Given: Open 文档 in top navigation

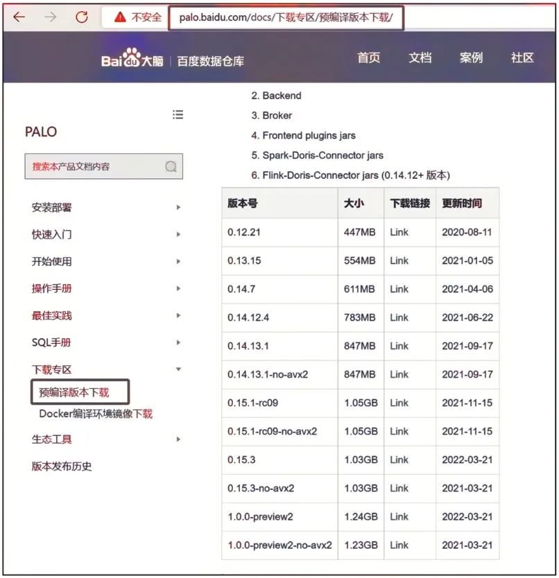Looking at the screenshot, I should click(x=420, y=58).
